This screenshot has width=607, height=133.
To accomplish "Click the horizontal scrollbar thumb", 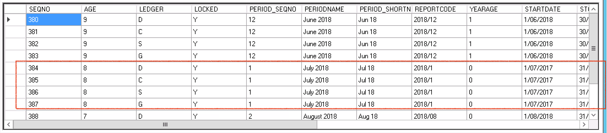I will (165, 124).
